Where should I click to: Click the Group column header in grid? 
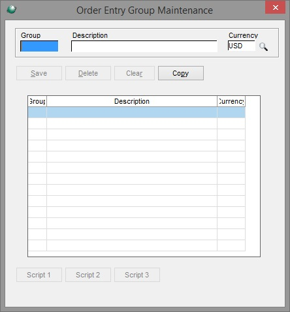37,101
